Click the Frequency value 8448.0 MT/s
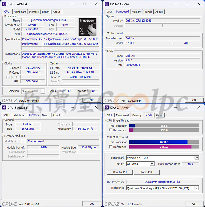Viewport: 205px width, 207px height. click(85, 129)
